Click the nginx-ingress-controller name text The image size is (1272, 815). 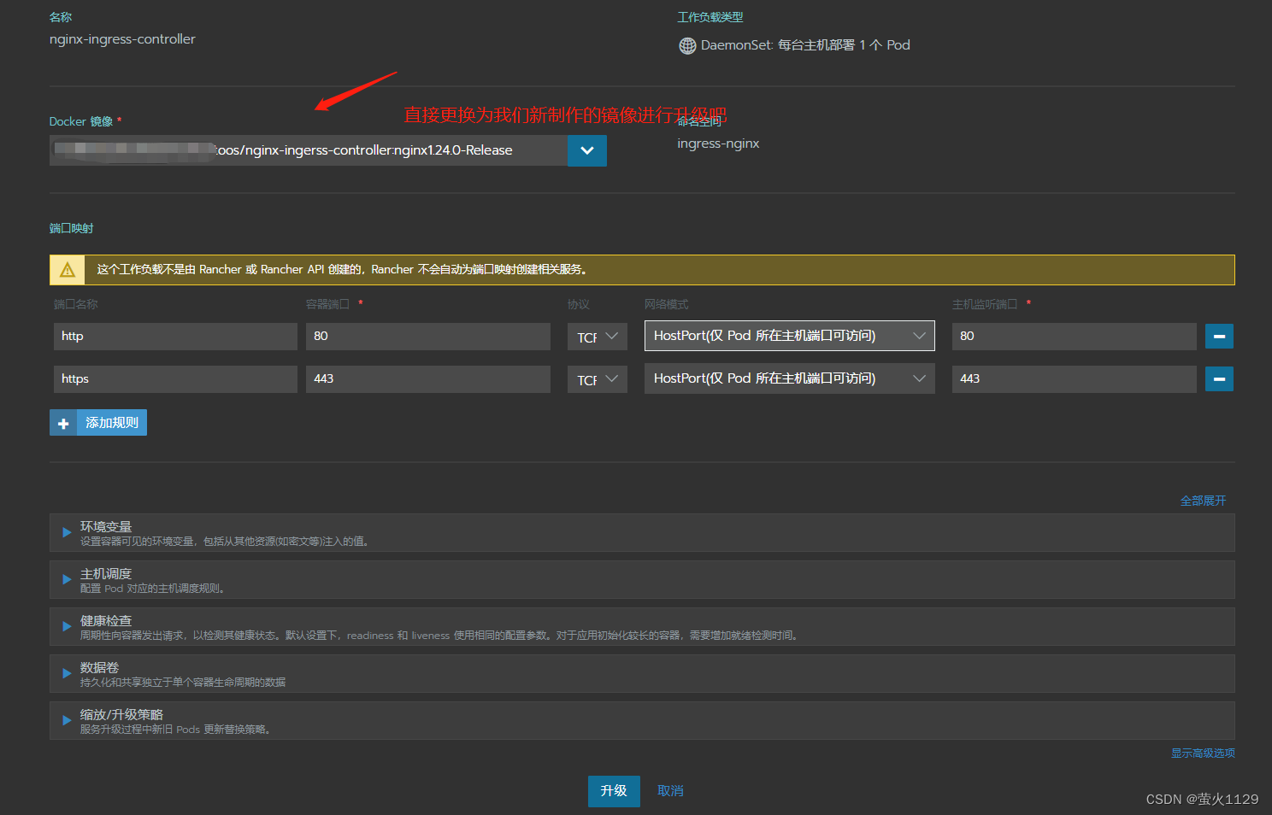pos(122,39)
